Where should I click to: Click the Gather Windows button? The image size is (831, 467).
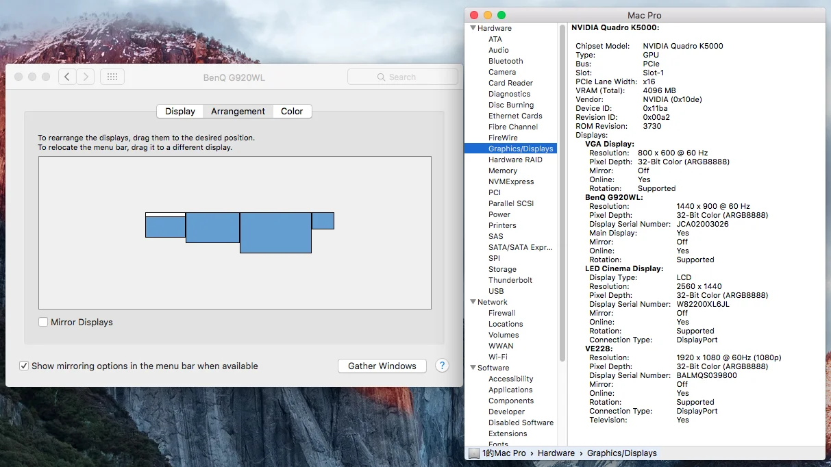[382, 366]
